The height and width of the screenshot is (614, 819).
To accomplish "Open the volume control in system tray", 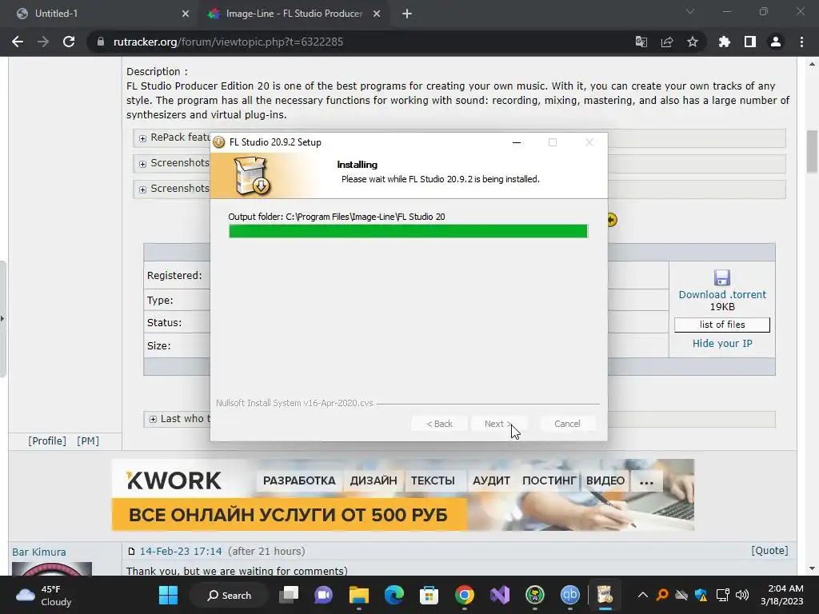I will click(741, 595).
